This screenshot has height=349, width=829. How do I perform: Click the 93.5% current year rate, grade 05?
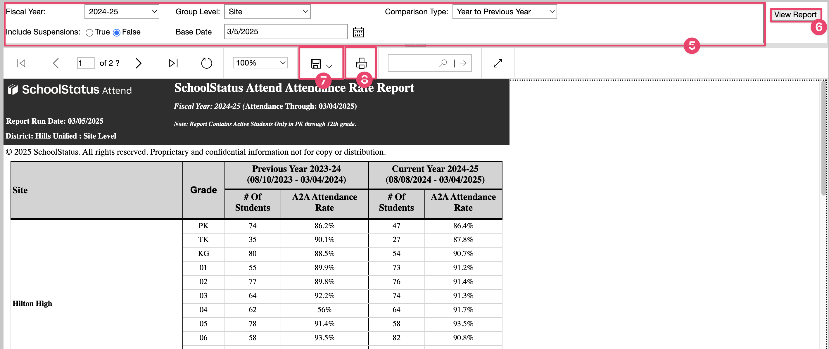463,324
